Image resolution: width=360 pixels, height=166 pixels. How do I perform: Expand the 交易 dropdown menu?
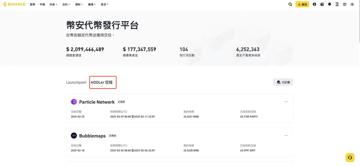coord(53,4)
